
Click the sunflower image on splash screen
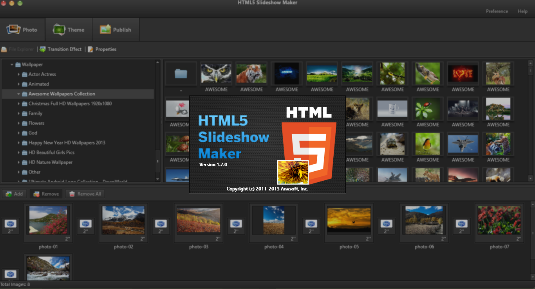point(293,172)
